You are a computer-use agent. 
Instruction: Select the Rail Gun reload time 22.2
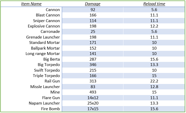pos(154,81)
